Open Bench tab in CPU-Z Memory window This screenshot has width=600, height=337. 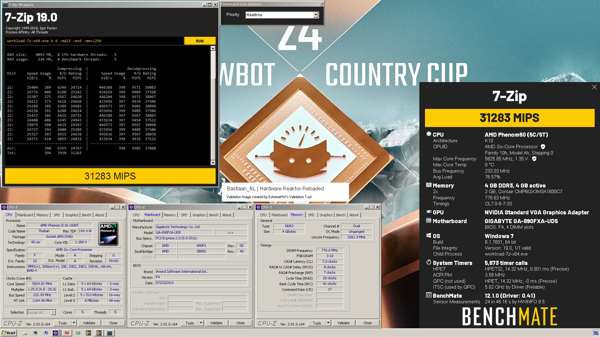point(341,215)
